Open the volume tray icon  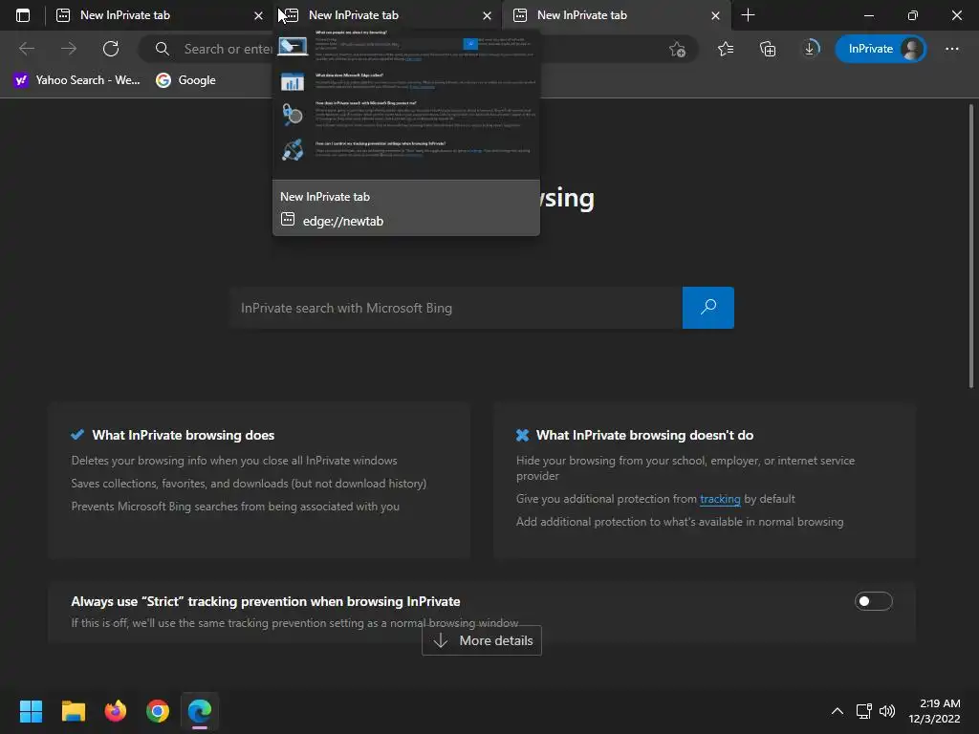point(886,711)
